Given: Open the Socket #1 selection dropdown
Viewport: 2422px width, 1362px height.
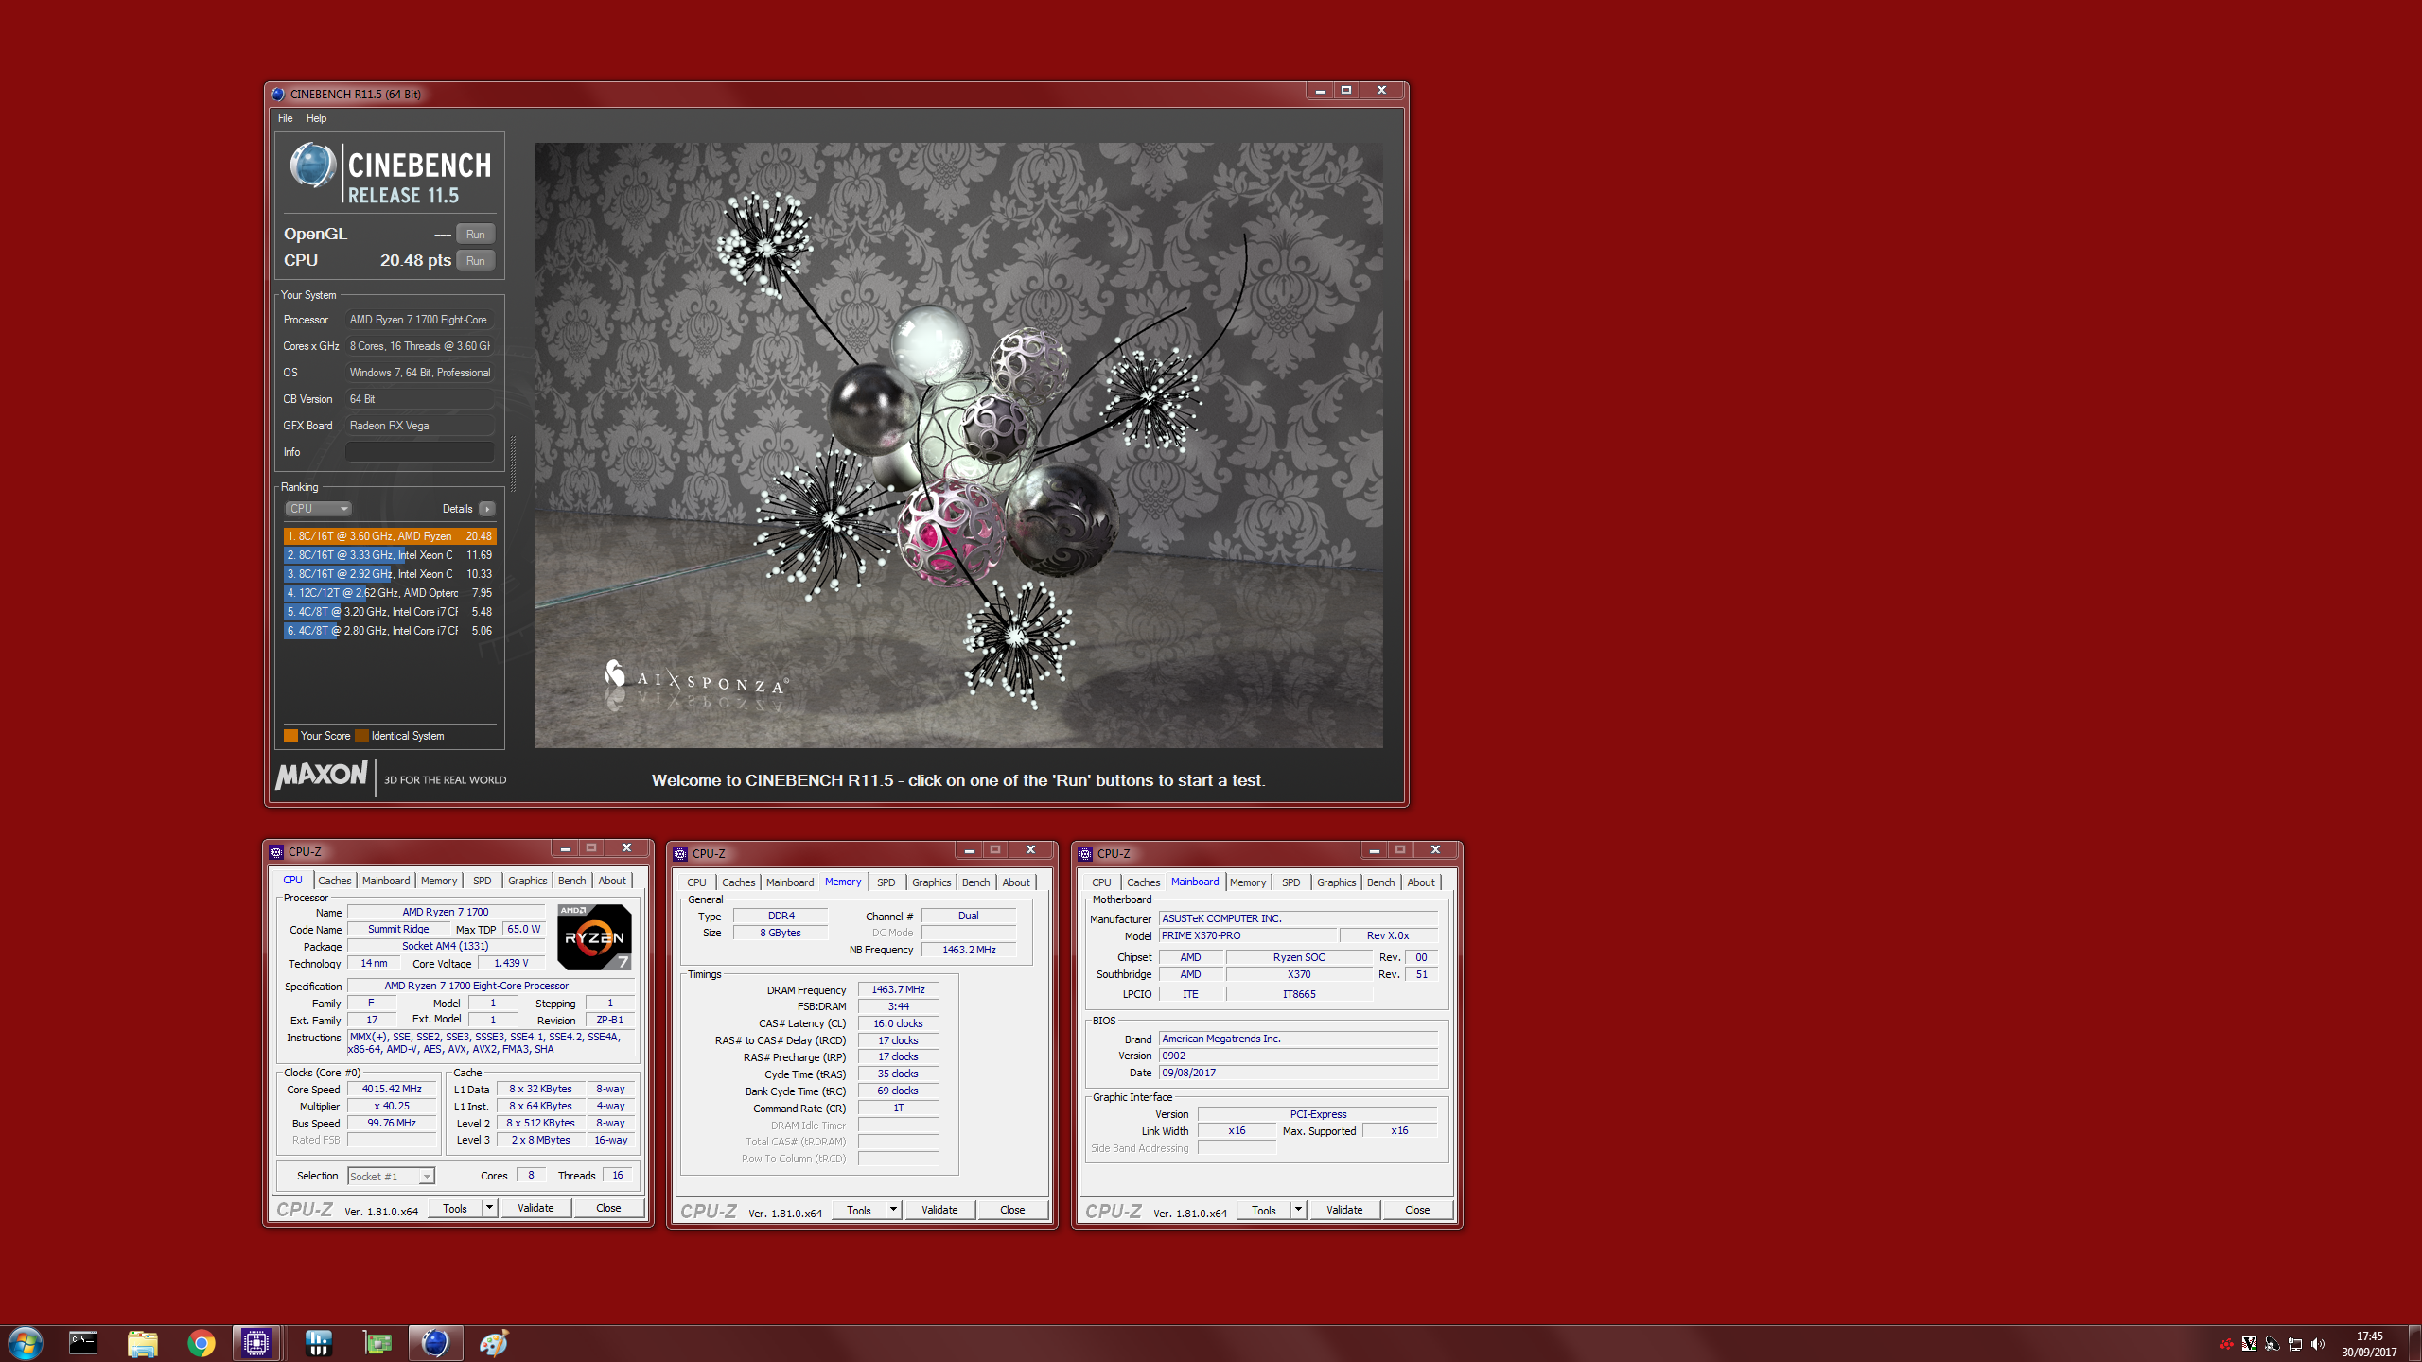Looking at the screenshot, I should click(x=391, y=1177).
